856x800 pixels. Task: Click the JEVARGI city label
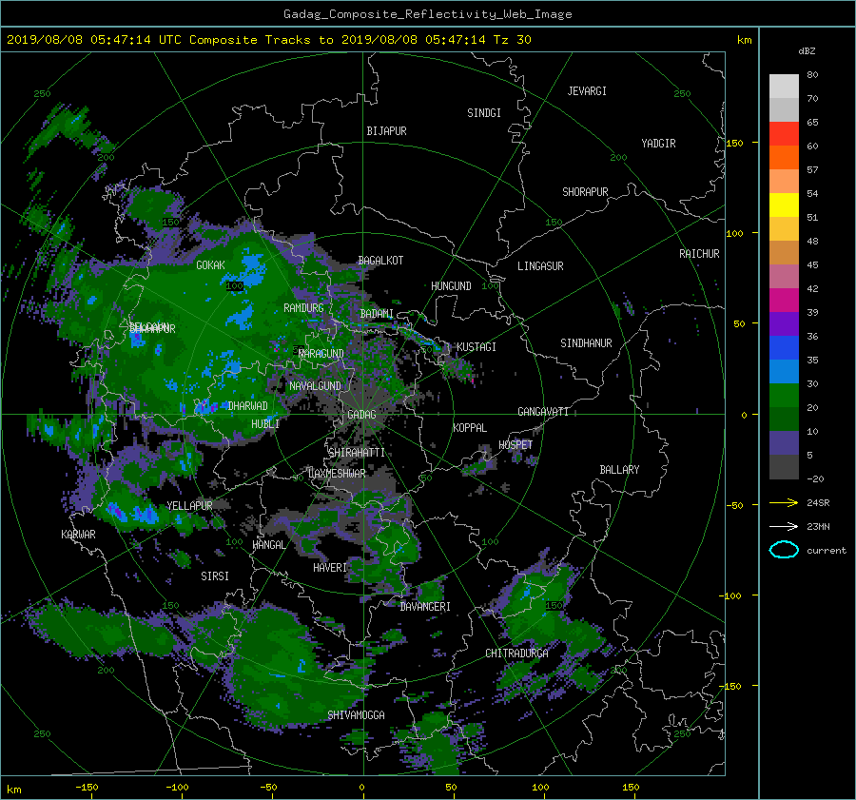click(587, 91)
